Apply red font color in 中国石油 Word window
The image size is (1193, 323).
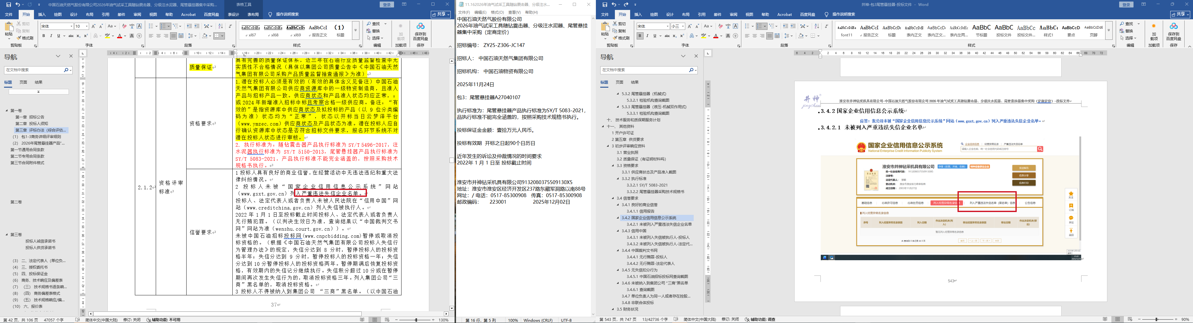(x=120, y=36)
